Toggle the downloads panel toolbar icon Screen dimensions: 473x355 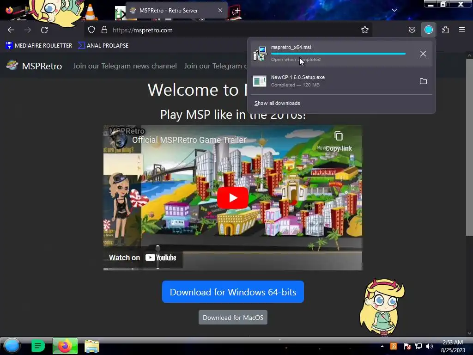click(x=428, y=30)
